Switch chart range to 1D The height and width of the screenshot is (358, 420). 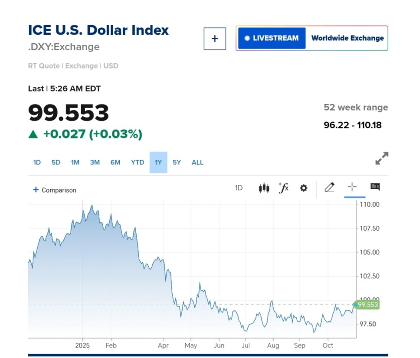tap(37, 162)
